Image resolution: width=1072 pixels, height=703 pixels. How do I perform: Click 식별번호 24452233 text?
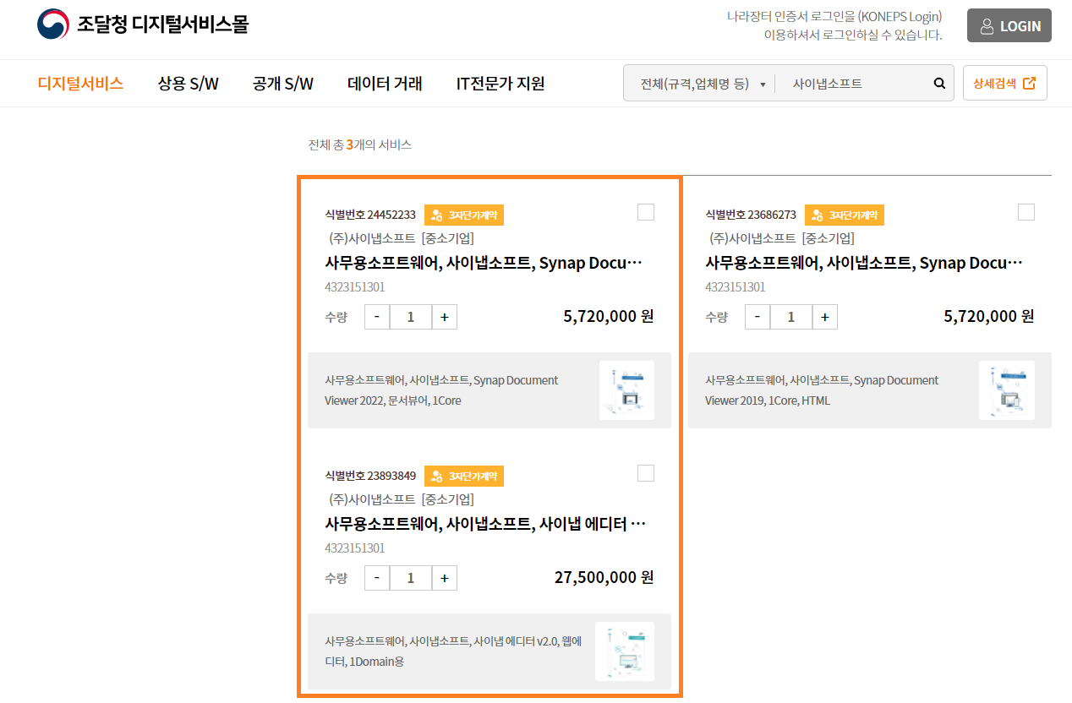pyautogui.click(x=370, y=215)
